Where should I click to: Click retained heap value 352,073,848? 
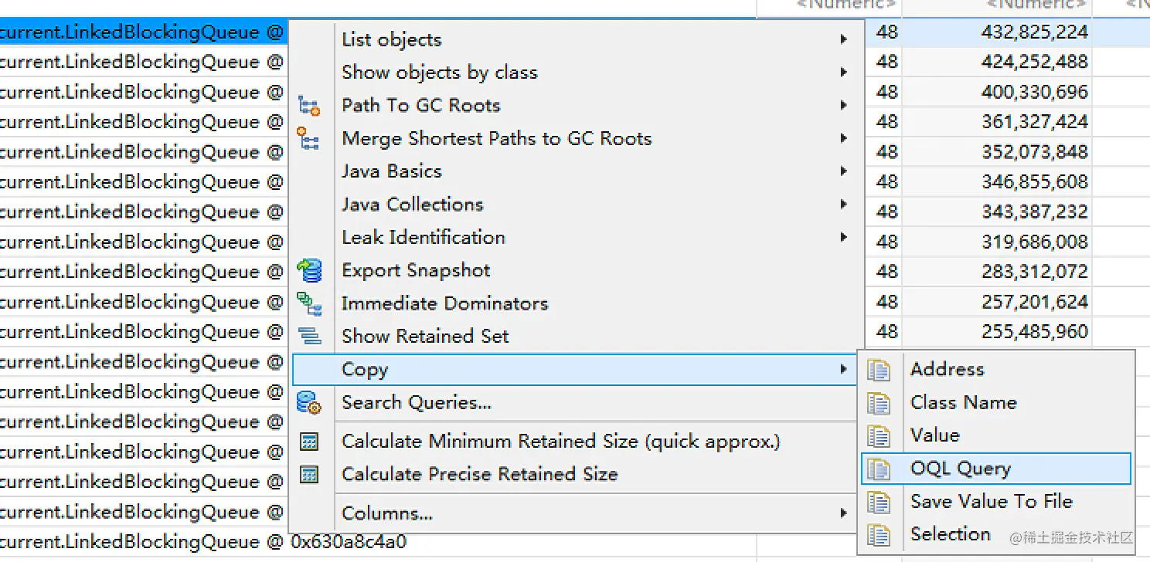tap(1035, 152)
